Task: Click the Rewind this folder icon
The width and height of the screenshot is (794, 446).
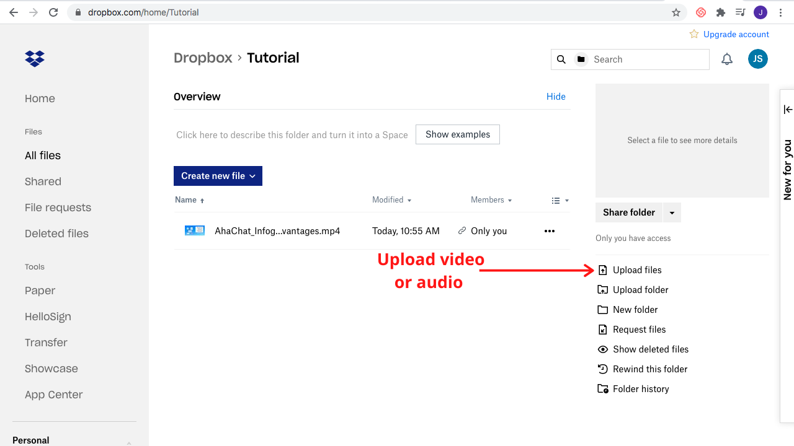Action: click(x=602, y=369)
